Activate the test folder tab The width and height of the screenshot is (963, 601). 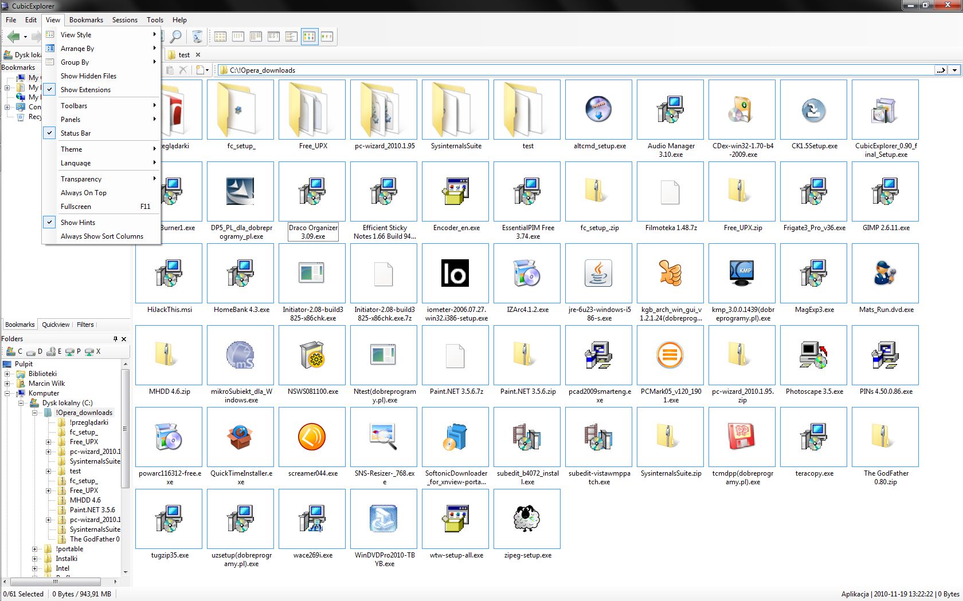pyautogui.click(x=184, y=55)
